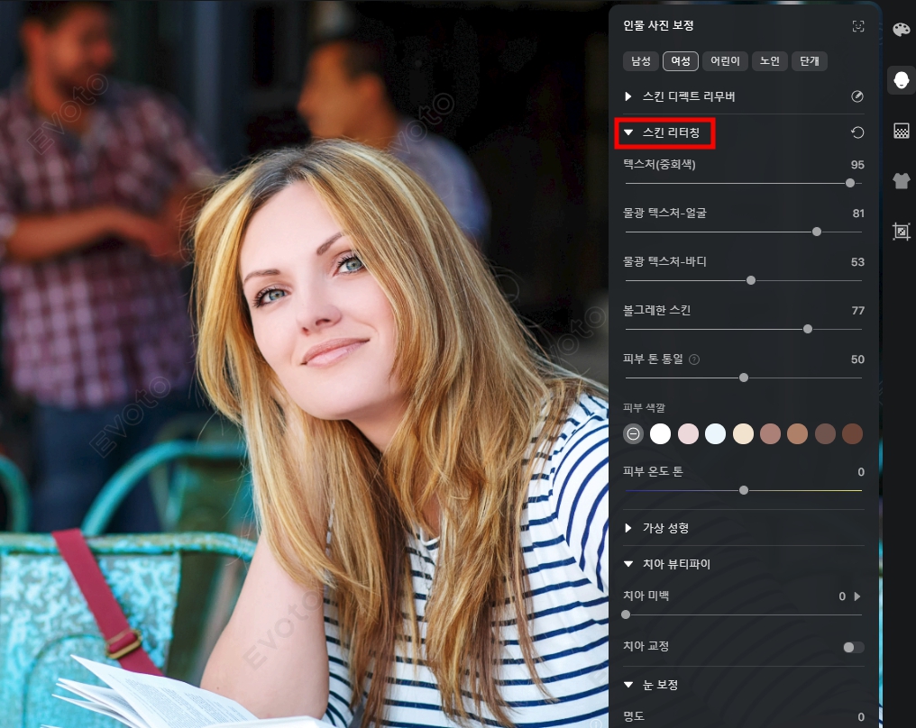Pick the white skin color swatch

pyautogui.click(x=660, y=433)
